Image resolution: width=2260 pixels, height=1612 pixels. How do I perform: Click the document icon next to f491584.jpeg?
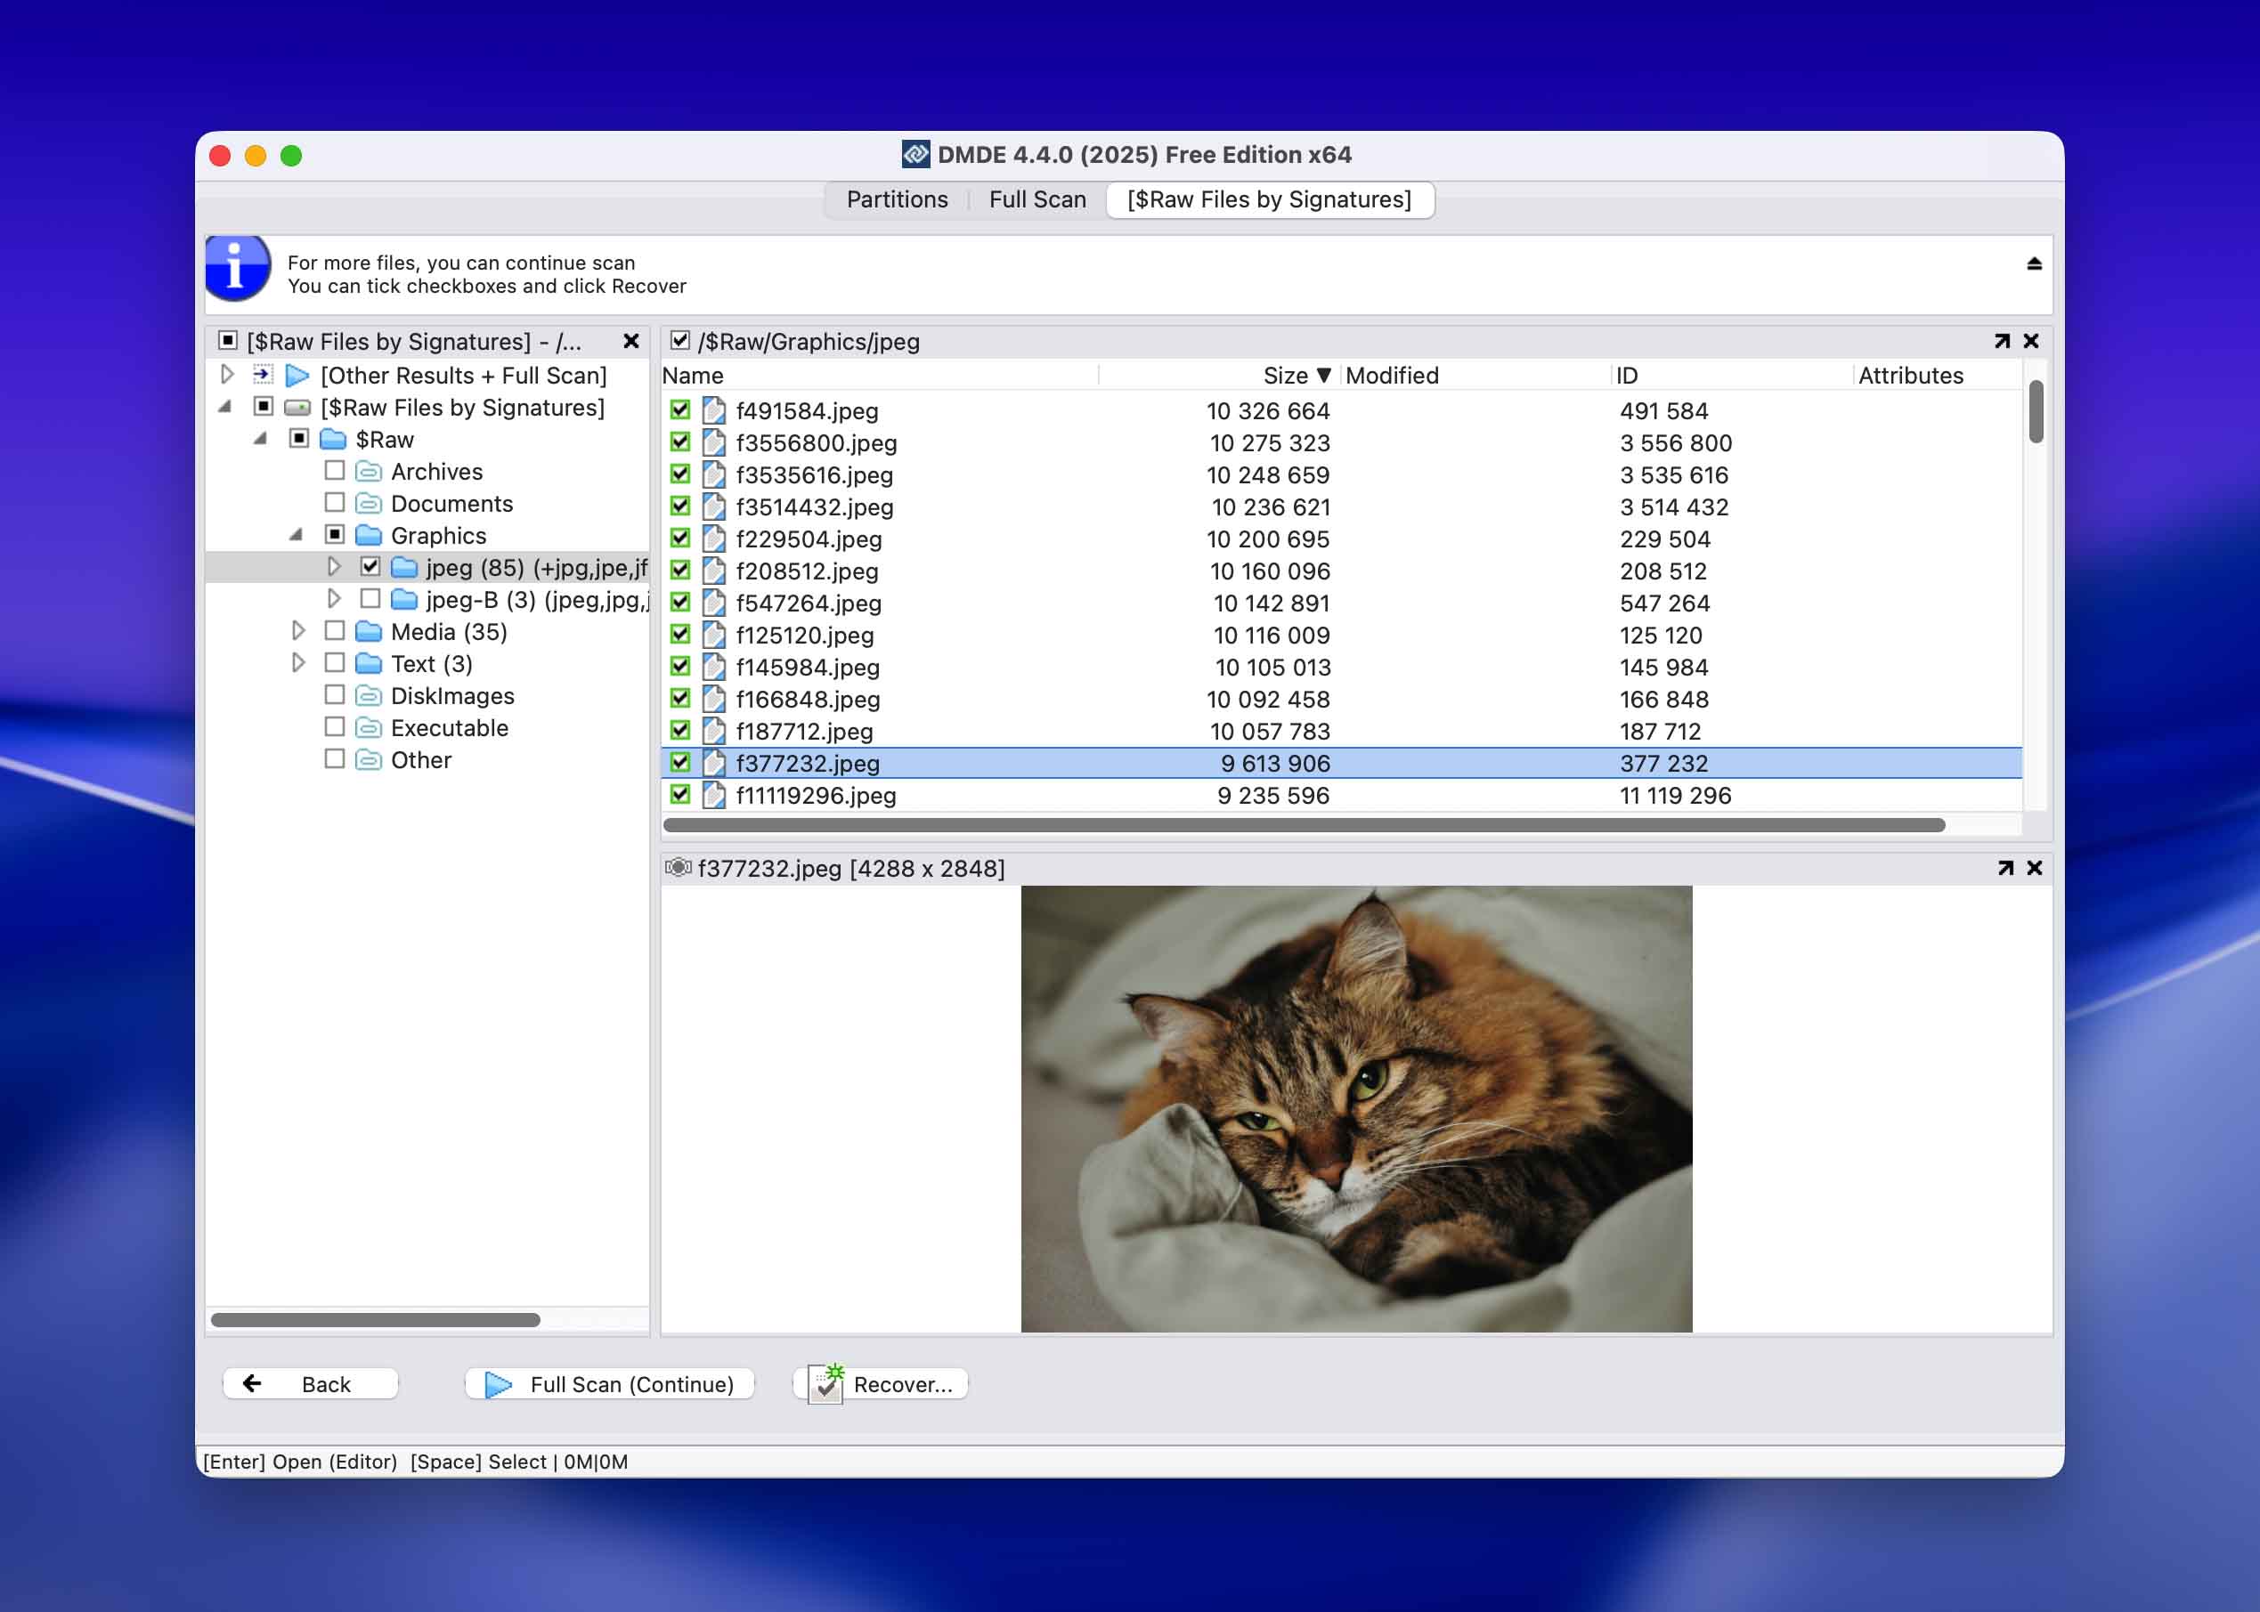click(x=714, y=411)
